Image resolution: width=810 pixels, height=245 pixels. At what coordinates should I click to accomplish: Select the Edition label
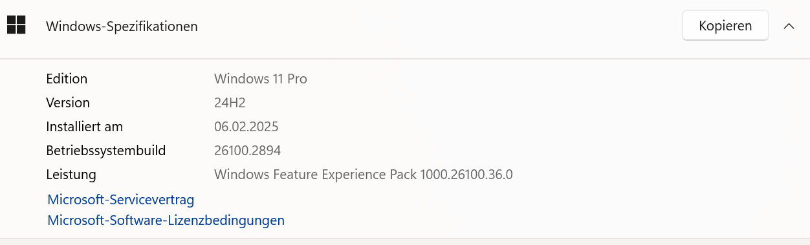[67, 79]
